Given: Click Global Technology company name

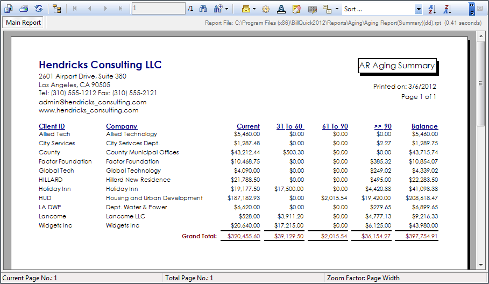Looking at the screenshot, I should [133, 171].
